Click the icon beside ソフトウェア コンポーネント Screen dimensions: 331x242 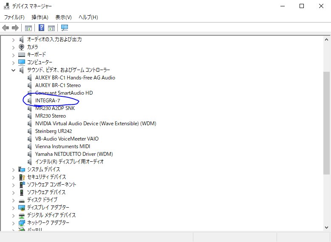(22, 185)
